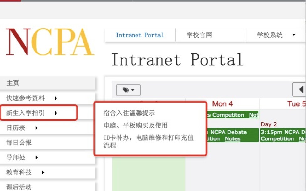
Task: Expand the arrow beside 快速参考资料
Action: click(x=56, y=98)
